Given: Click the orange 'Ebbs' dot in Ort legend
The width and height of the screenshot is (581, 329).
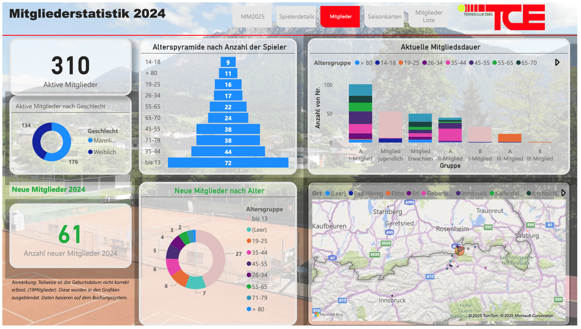Looking at the screenshot, I should [x=388, y=193].
